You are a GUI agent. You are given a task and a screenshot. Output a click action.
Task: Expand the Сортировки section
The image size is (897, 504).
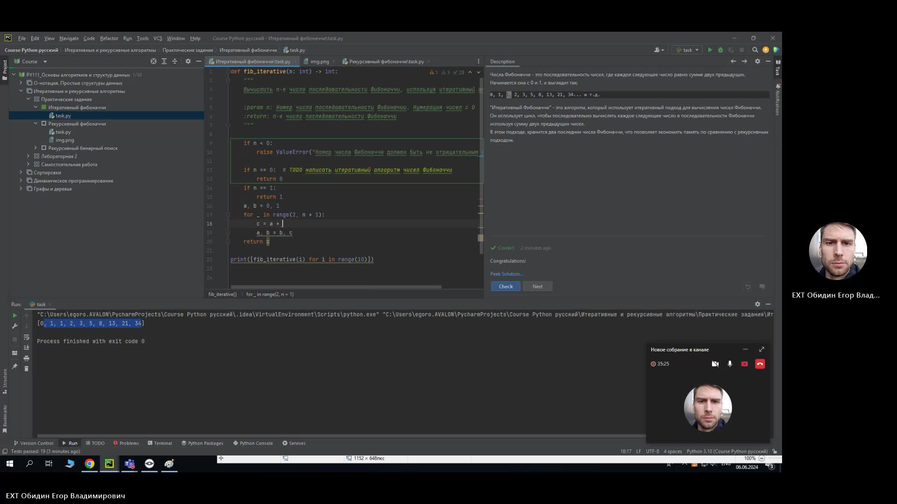click(x=21, y=173)
